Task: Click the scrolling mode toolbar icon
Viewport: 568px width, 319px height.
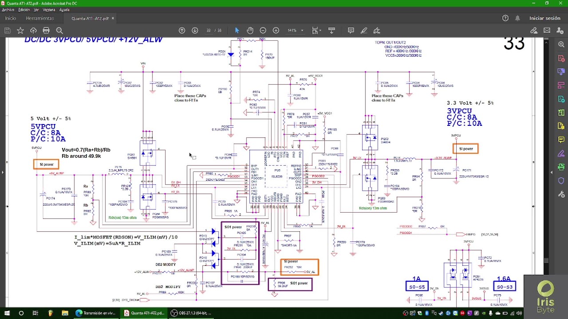Action: click(331, 31)
